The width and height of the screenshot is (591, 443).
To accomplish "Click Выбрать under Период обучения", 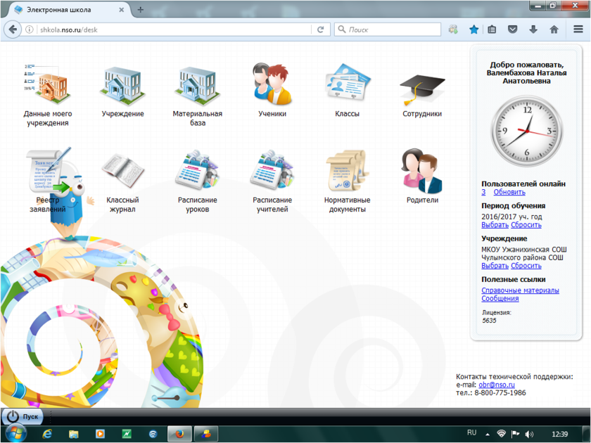I will tap(495, 225).
